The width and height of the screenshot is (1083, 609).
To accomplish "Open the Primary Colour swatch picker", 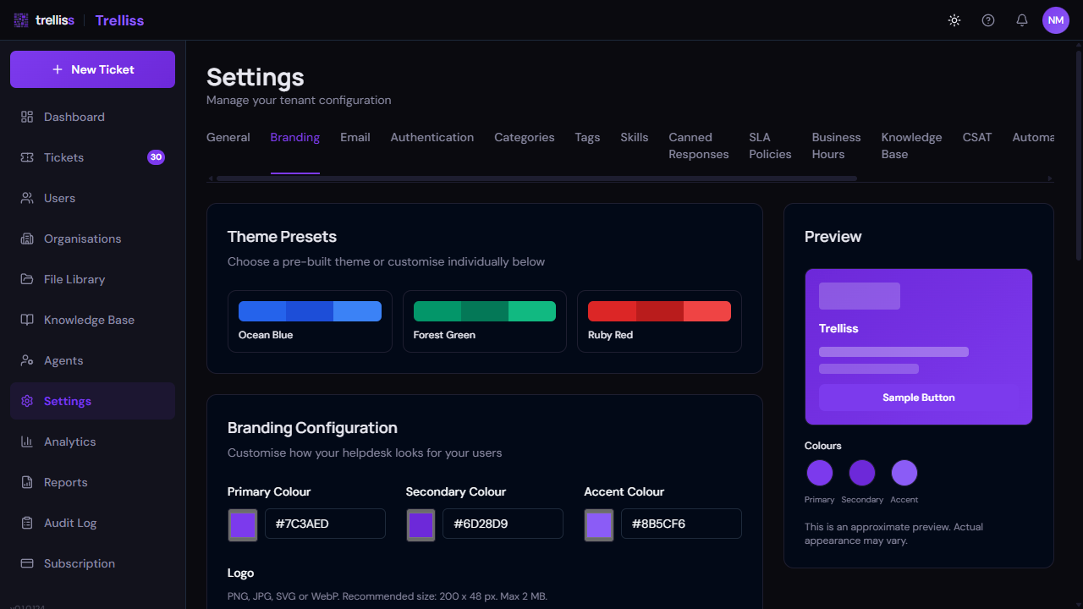I will click(243, 524).
